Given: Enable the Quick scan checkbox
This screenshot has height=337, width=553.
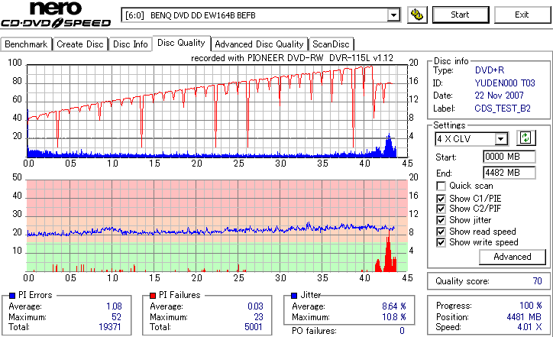Looking at the screenshot, I should tap(441, 186).
